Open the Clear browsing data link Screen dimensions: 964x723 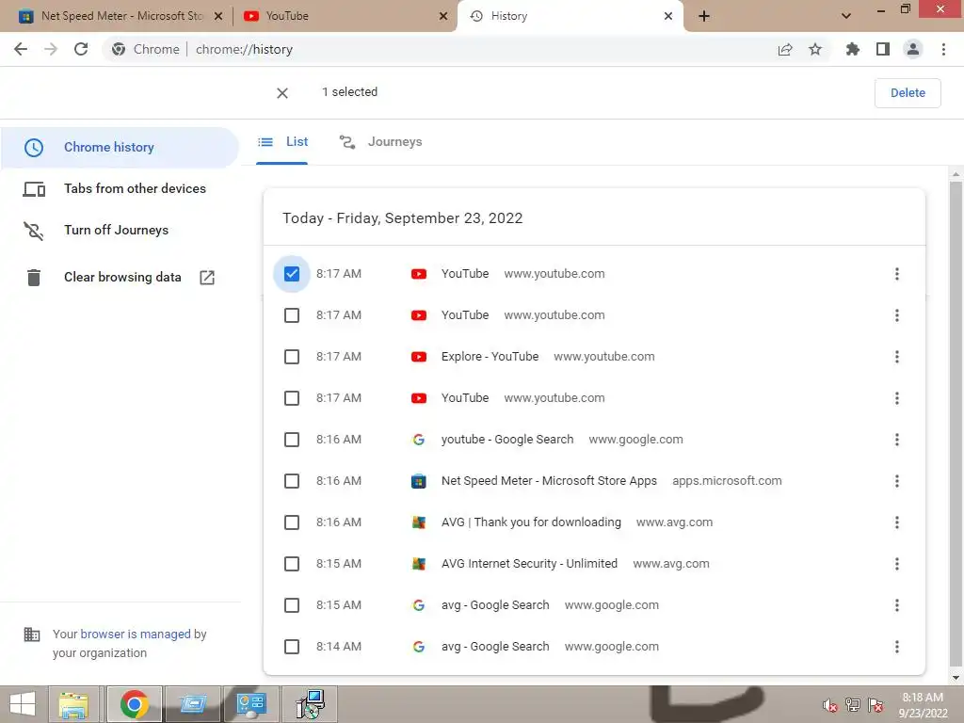120,278
